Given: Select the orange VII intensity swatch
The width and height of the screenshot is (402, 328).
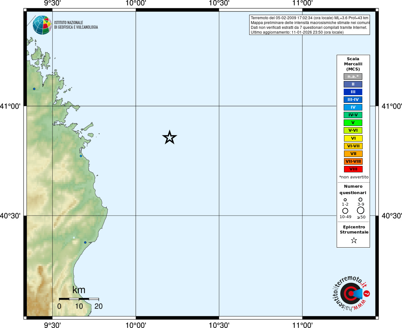Looking at the screenshot, I should coord(353,154).
